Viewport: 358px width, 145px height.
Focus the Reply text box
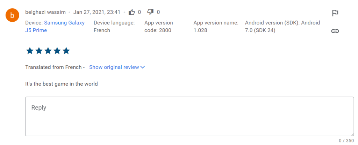(189, 116)
